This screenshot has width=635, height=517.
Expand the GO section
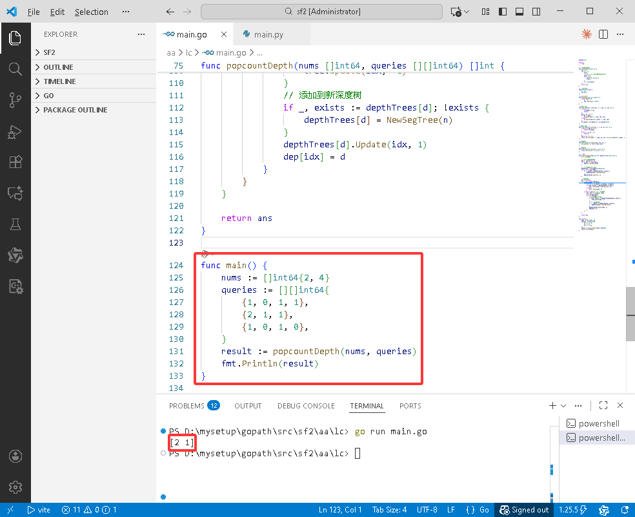pyautogui.click(x=94, y=95)
